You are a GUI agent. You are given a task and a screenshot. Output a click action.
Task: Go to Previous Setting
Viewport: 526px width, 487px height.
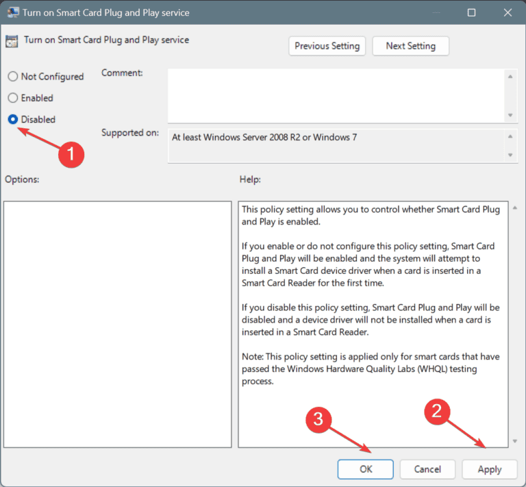click(x=327, y=46)
